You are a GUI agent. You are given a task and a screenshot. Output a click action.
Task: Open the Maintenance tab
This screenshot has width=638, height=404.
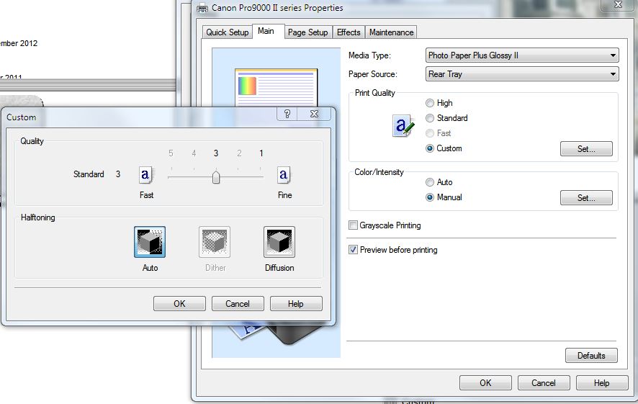tap(391, 32)
